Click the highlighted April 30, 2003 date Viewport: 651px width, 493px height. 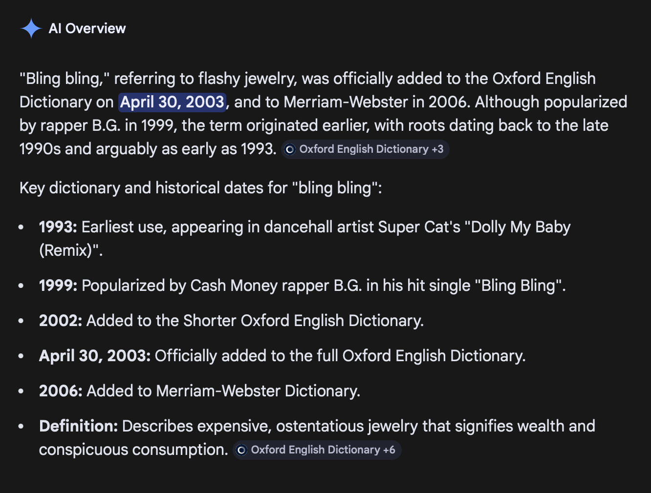tap(172, 102)
